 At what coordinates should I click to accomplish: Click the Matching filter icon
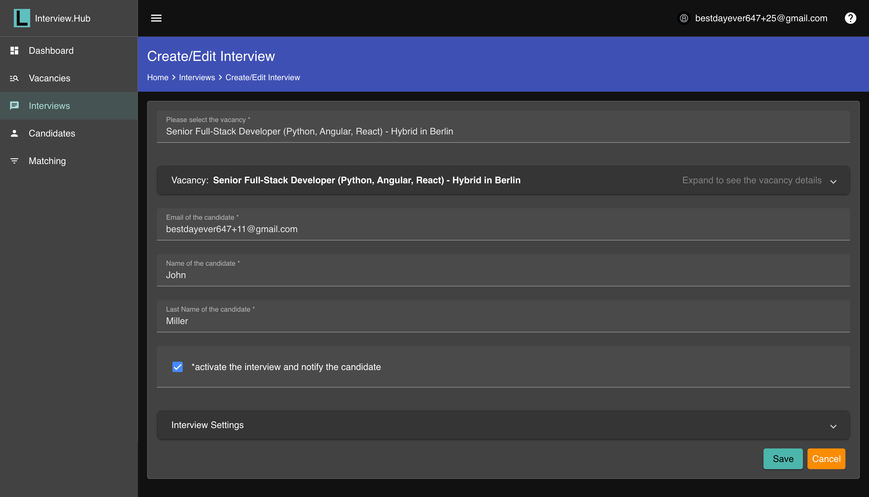[x=14, y=161]
